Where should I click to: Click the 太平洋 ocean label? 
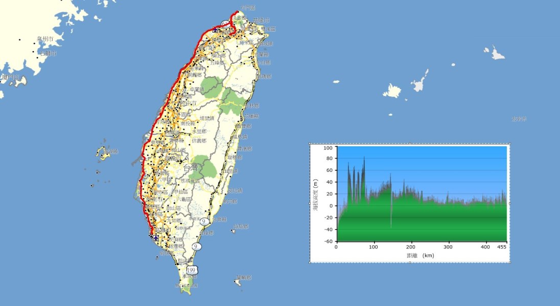519,119
